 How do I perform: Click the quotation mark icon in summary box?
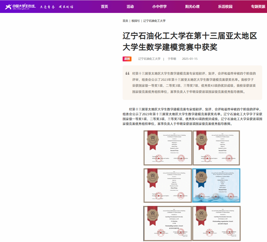coord(127,73)
